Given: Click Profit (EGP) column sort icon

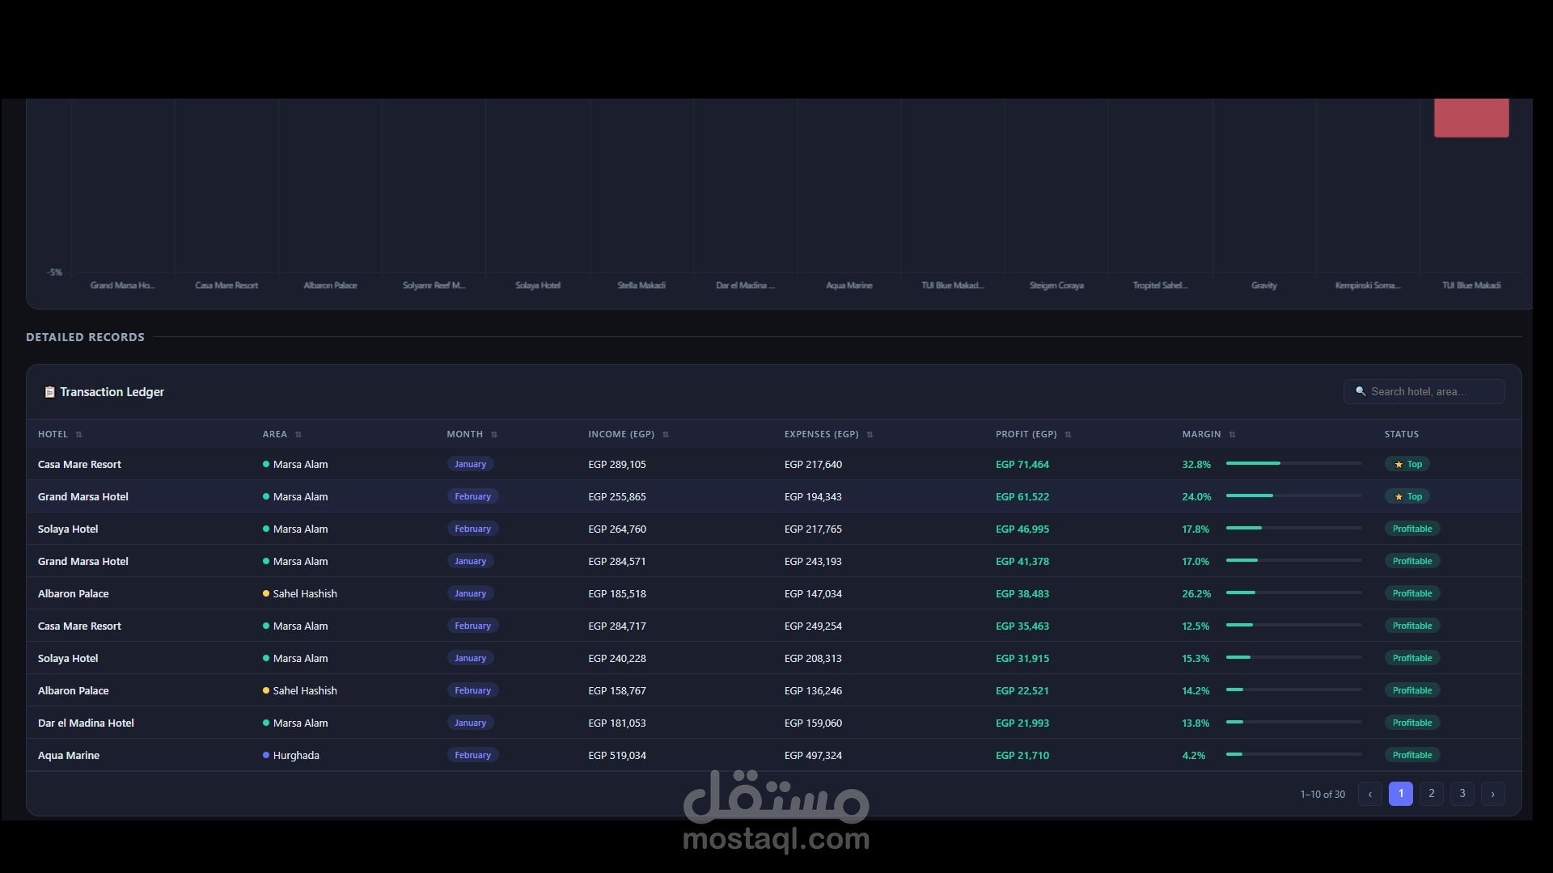Looking at the screenshot, I should pos(1068,435).
